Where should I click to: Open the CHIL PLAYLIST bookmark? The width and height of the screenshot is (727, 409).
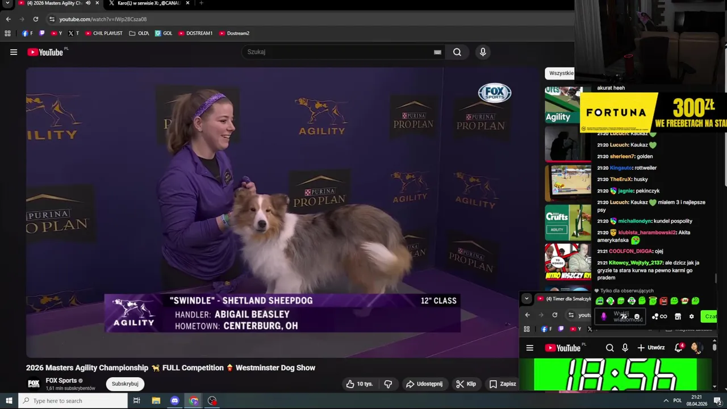104,34
